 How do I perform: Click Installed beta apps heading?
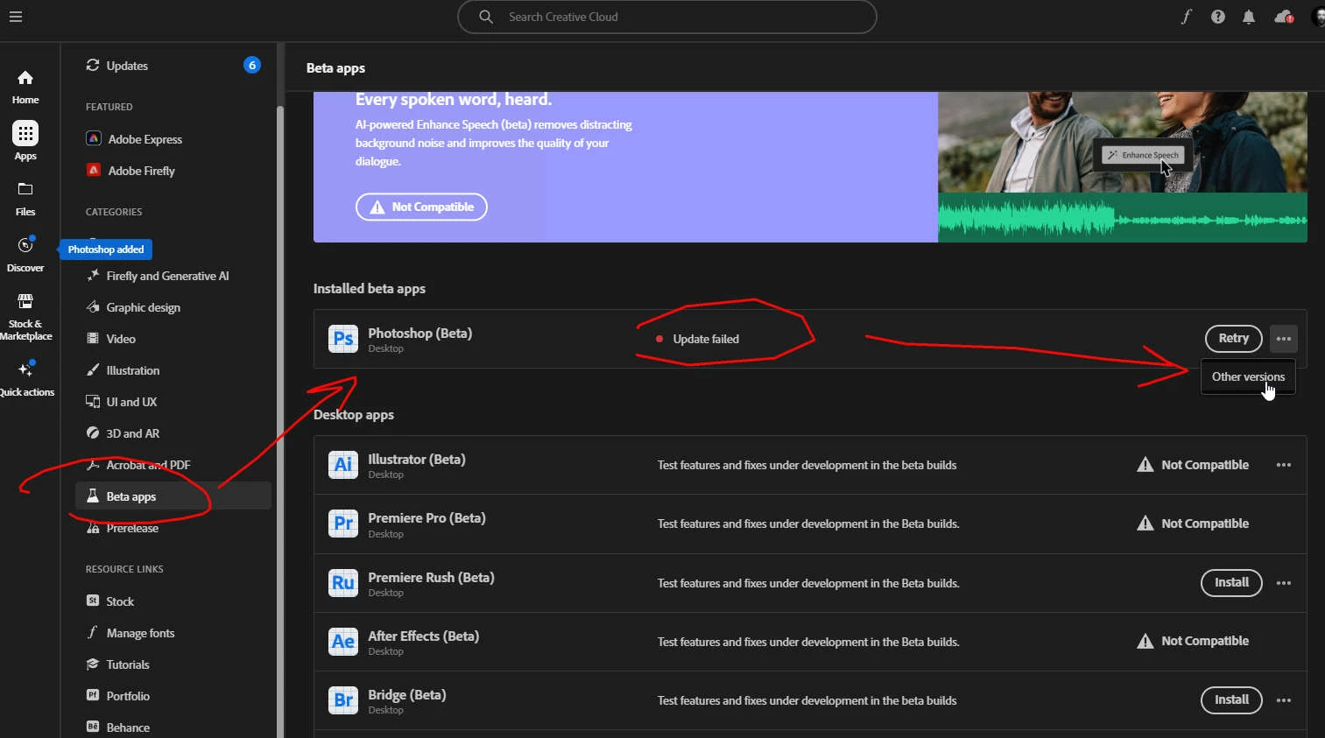pyautogui.click(x=370, y=289)
